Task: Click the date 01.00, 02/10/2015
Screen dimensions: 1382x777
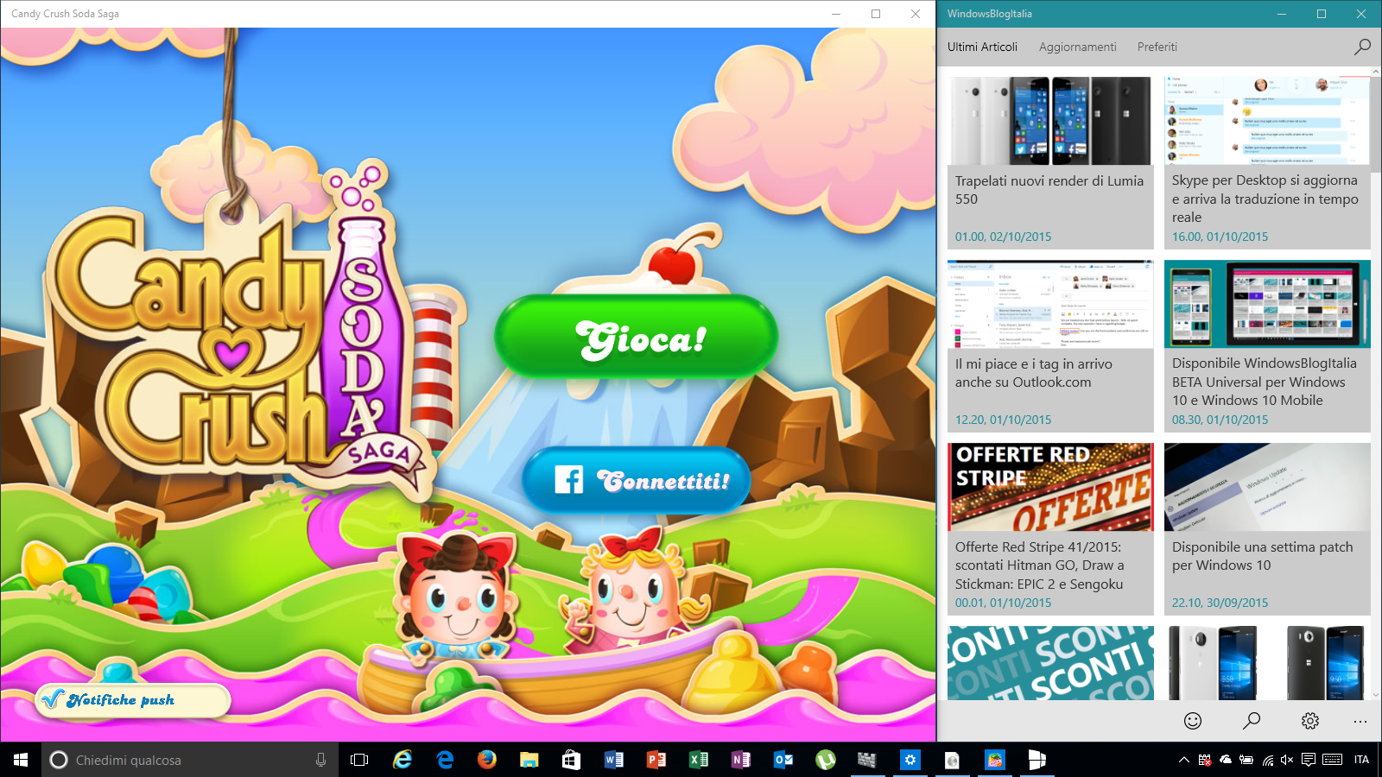Action: [1003, 237]
